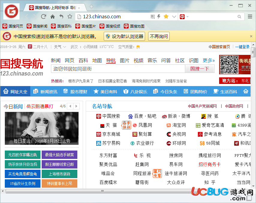Show previous news slide arrow
Screen dimensions: 256x203
tap(70, 106)
